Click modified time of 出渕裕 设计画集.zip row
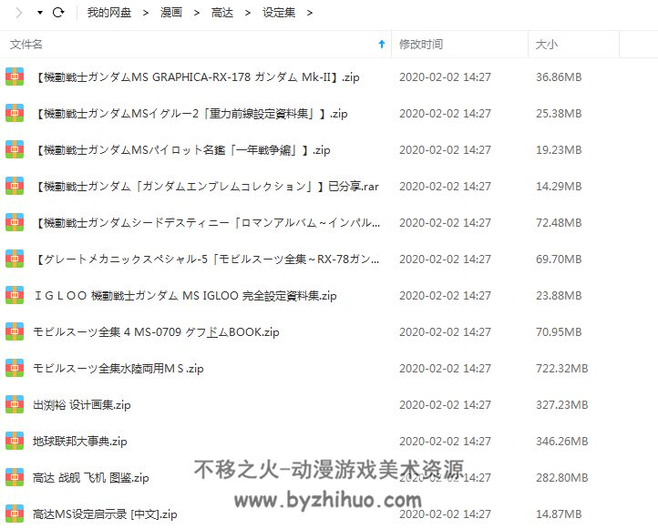The image size is (658, 529). coord(445,405)
